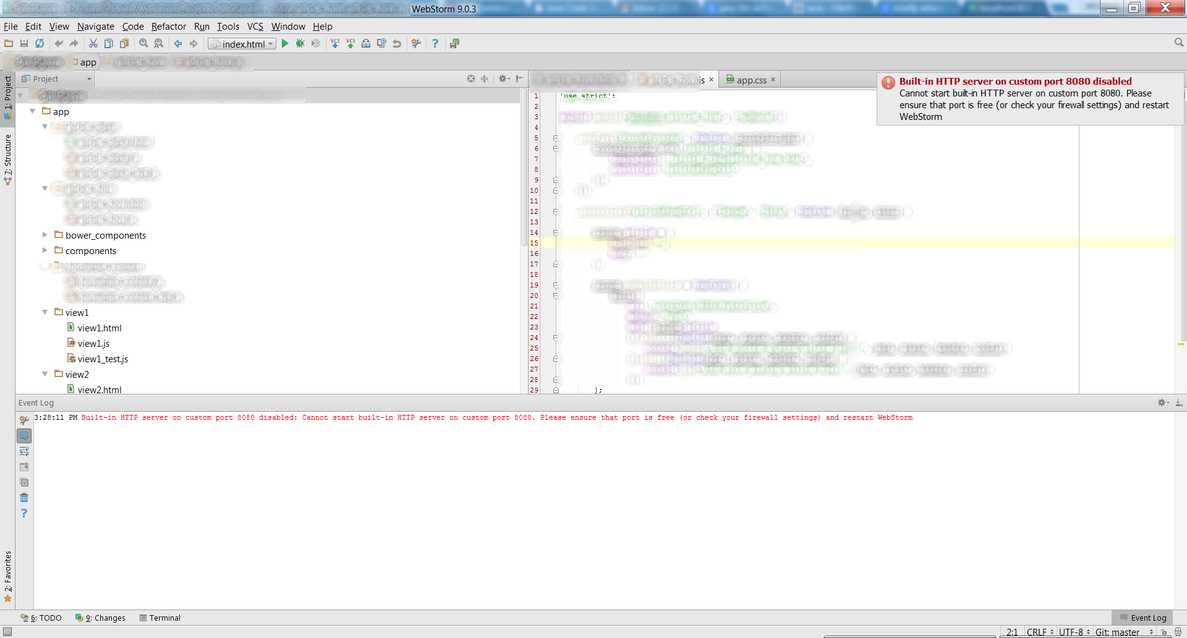1187x638 pixels.
Task: Open the TODO tool window
Action: 41,618
